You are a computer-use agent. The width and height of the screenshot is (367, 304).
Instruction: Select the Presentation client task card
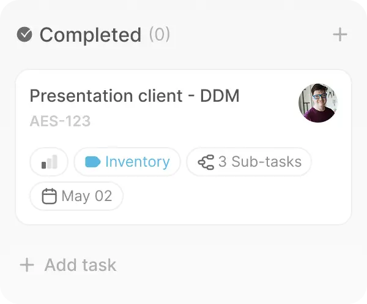click(x=183, y=147)
